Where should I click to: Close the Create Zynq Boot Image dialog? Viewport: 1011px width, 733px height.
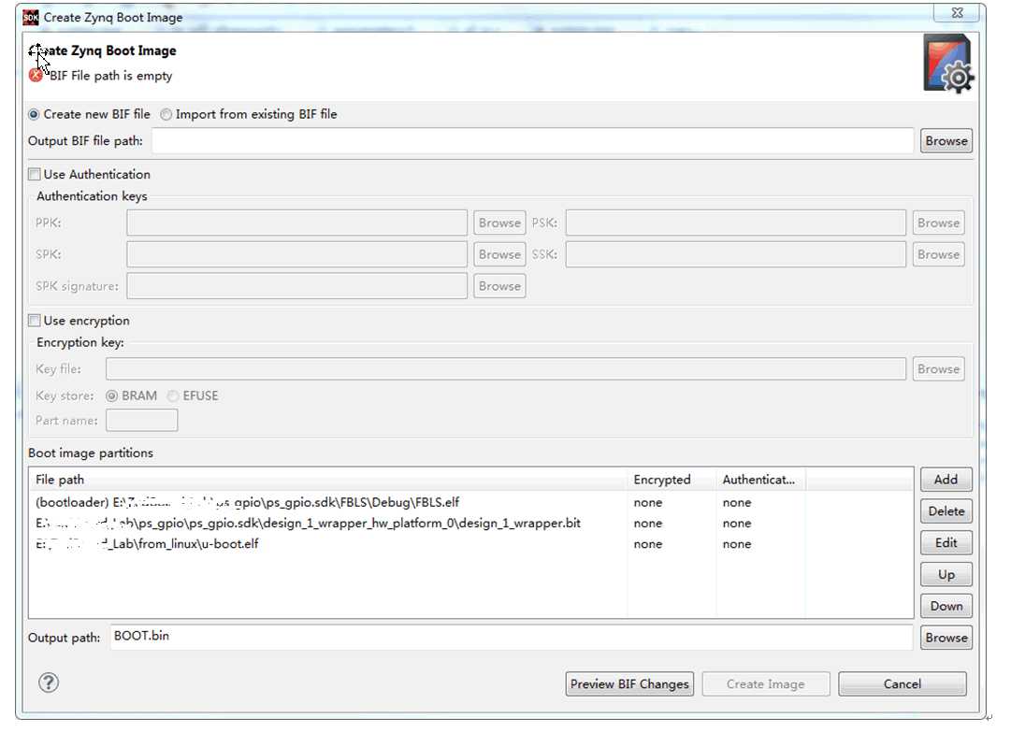click(x=958, y=12)
